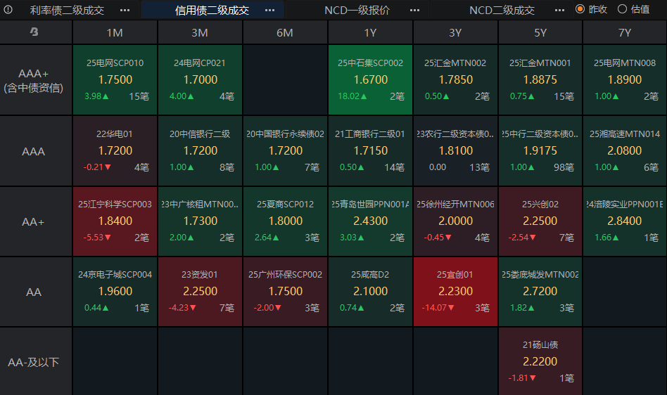
Task: Open the 24涪陵实业PPN001 cell
Action: (625, 221)
